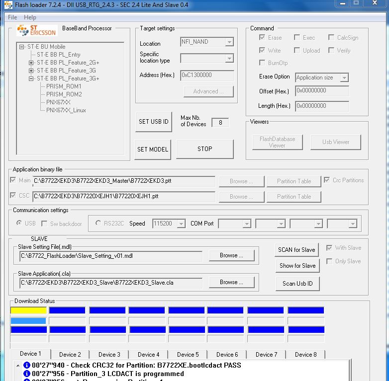Switch to the Device 3 tab
The width and height of the screenshot is (389, 381).
click(x=109, y=355)
